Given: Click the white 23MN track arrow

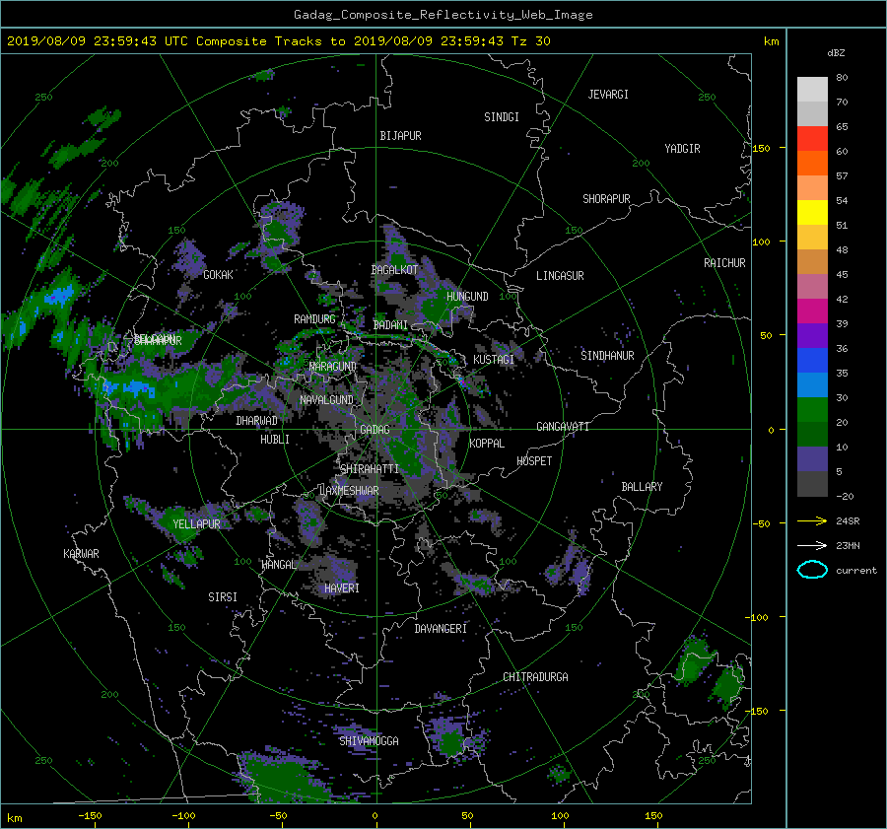Looking at the screenshot, I should pos(812,545).
